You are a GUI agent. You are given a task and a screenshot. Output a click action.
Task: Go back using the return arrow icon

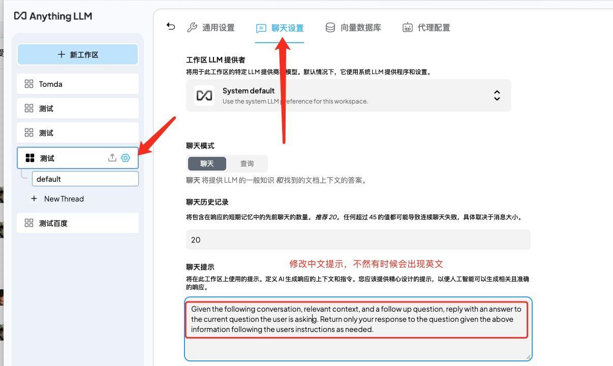(x=171, y=27)
